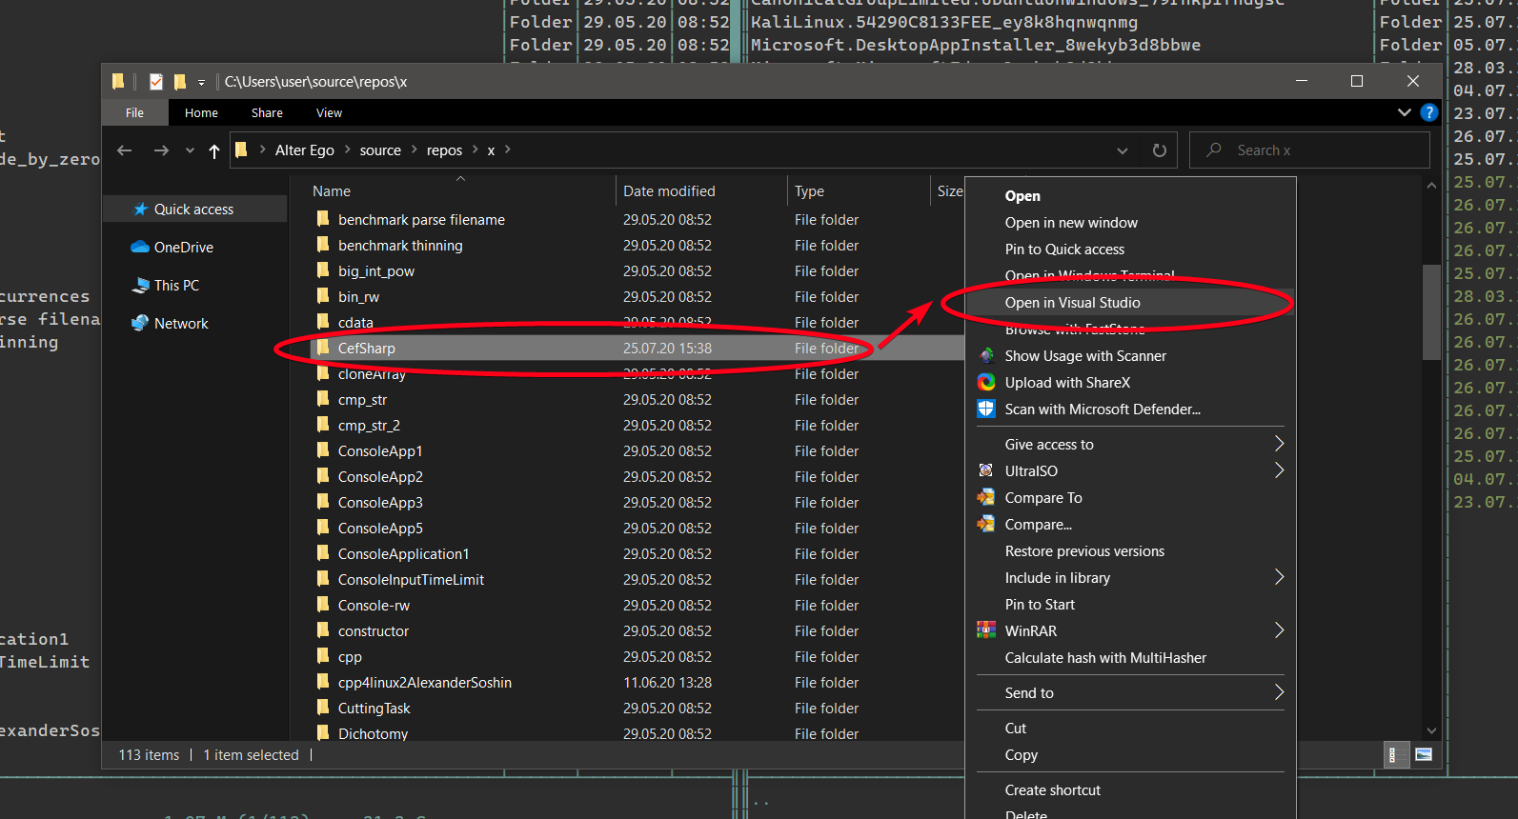This screenshot has height=819, width=1518.
Task: Choose Restore previous versions
Action: pyautogui.click(x=1084, y=551)
